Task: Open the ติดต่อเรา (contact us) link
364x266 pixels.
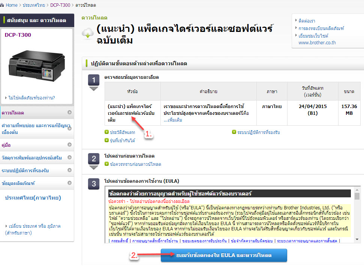Action: coord(307,21)
